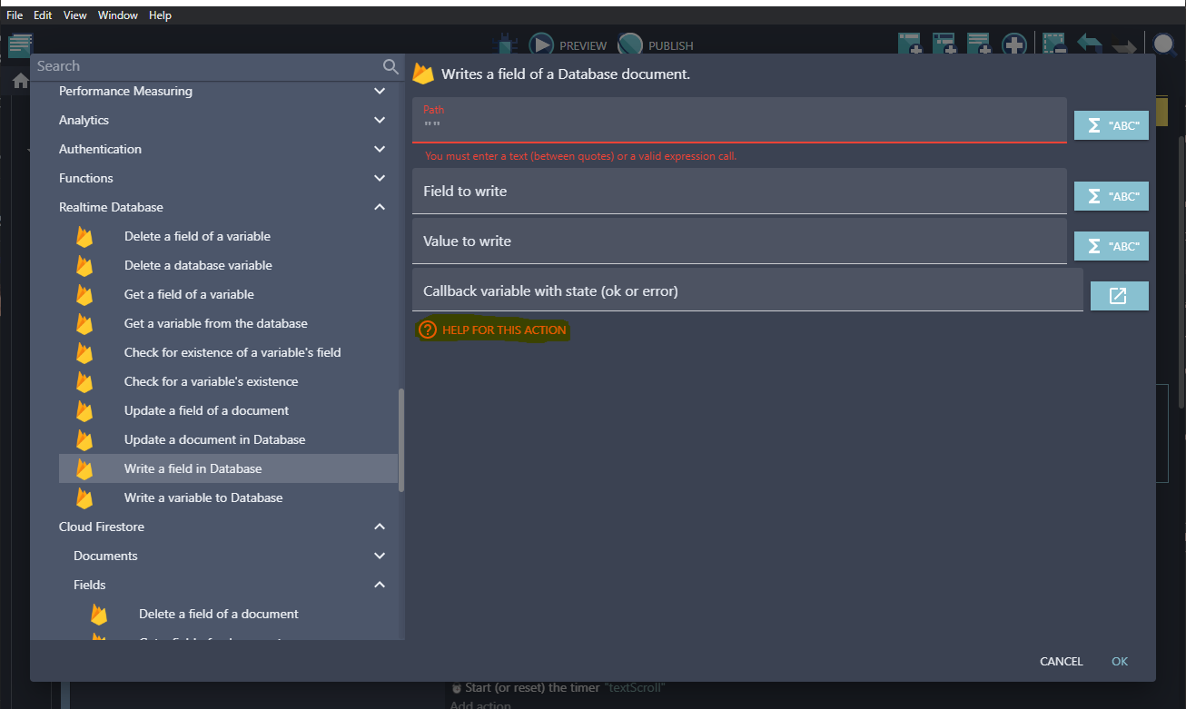Click the Firebase icon beside 'Delete a database variable'
This screenshot has height=709, width=1186.
[84, 266]
